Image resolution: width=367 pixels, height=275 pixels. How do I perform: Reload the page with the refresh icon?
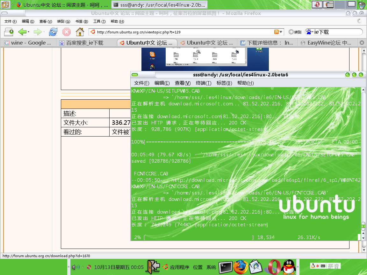pyautogui.click(x=53, y=32)
